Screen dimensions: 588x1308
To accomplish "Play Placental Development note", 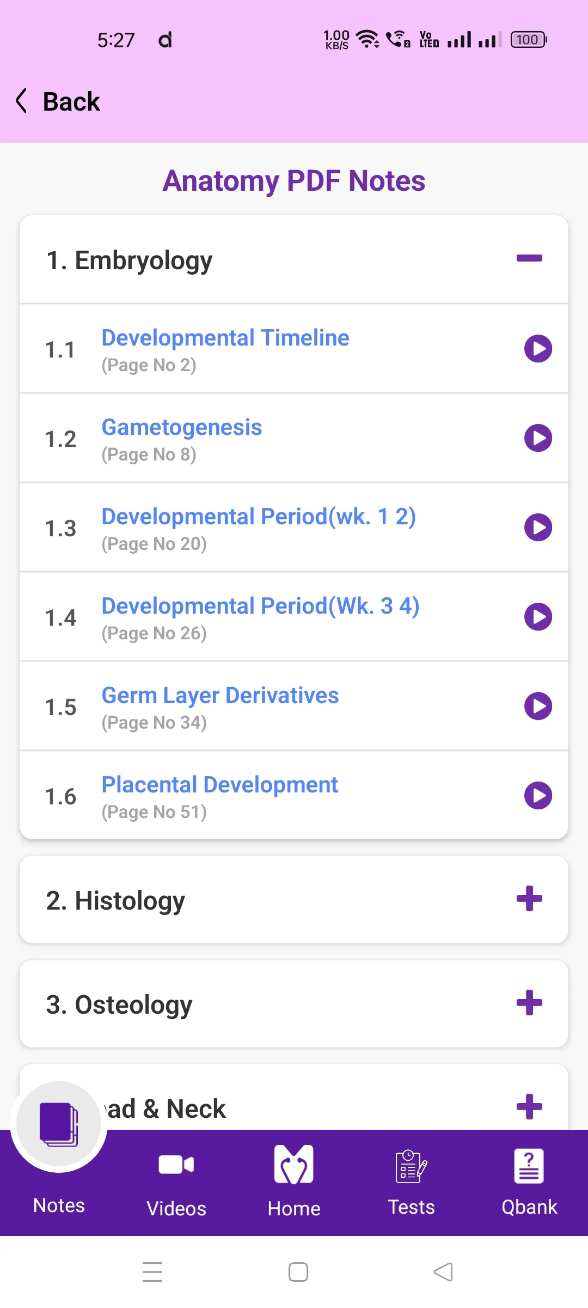I will (x=538, y=796).
